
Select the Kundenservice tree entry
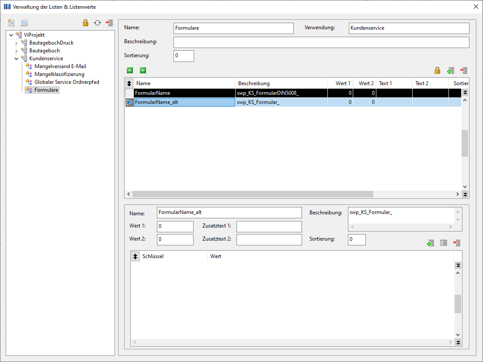(46, 59)
